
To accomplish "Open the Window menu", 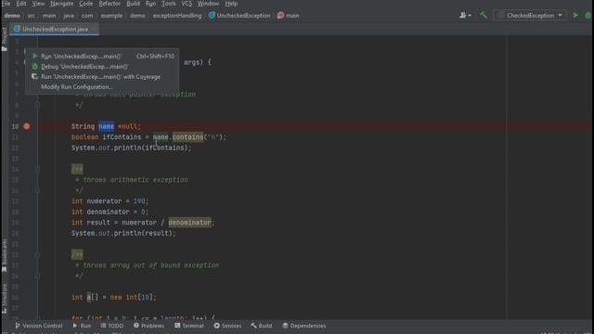I will [x=208, y=4].
